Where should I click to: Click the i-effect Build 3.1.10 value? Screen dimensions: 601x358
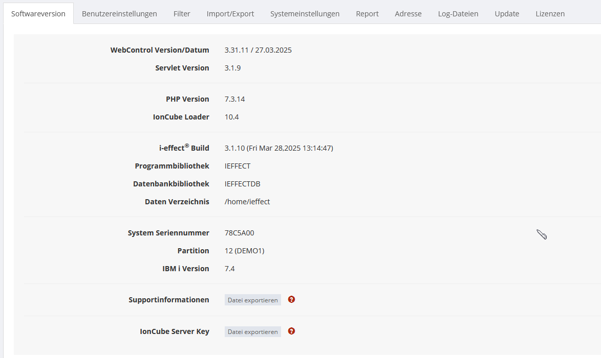pyautogui.click(x=278, y=148)
